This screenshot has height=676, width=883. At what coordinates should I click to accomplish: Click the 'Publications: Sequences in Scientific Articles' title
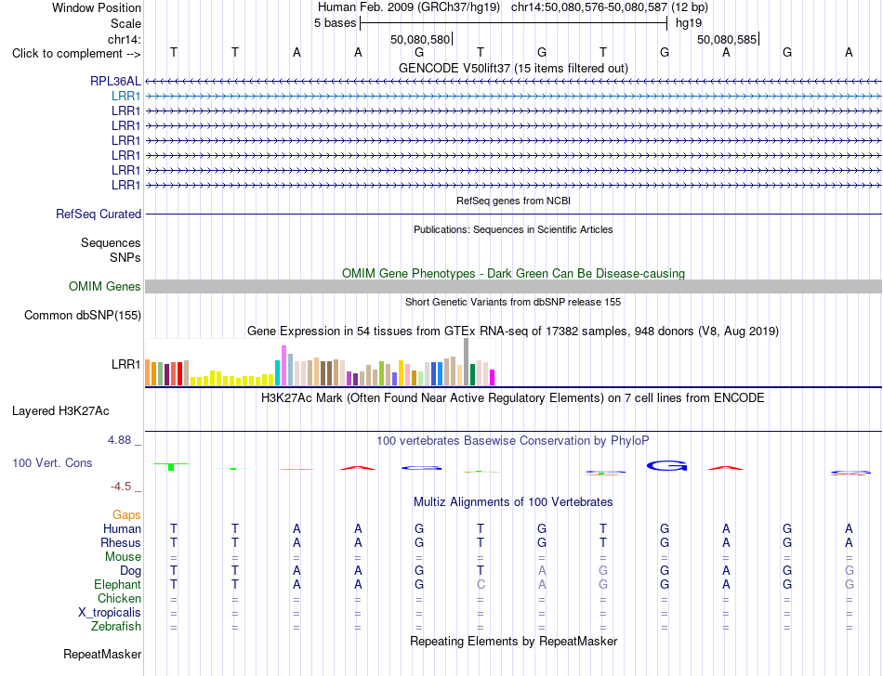coord(513,229)
